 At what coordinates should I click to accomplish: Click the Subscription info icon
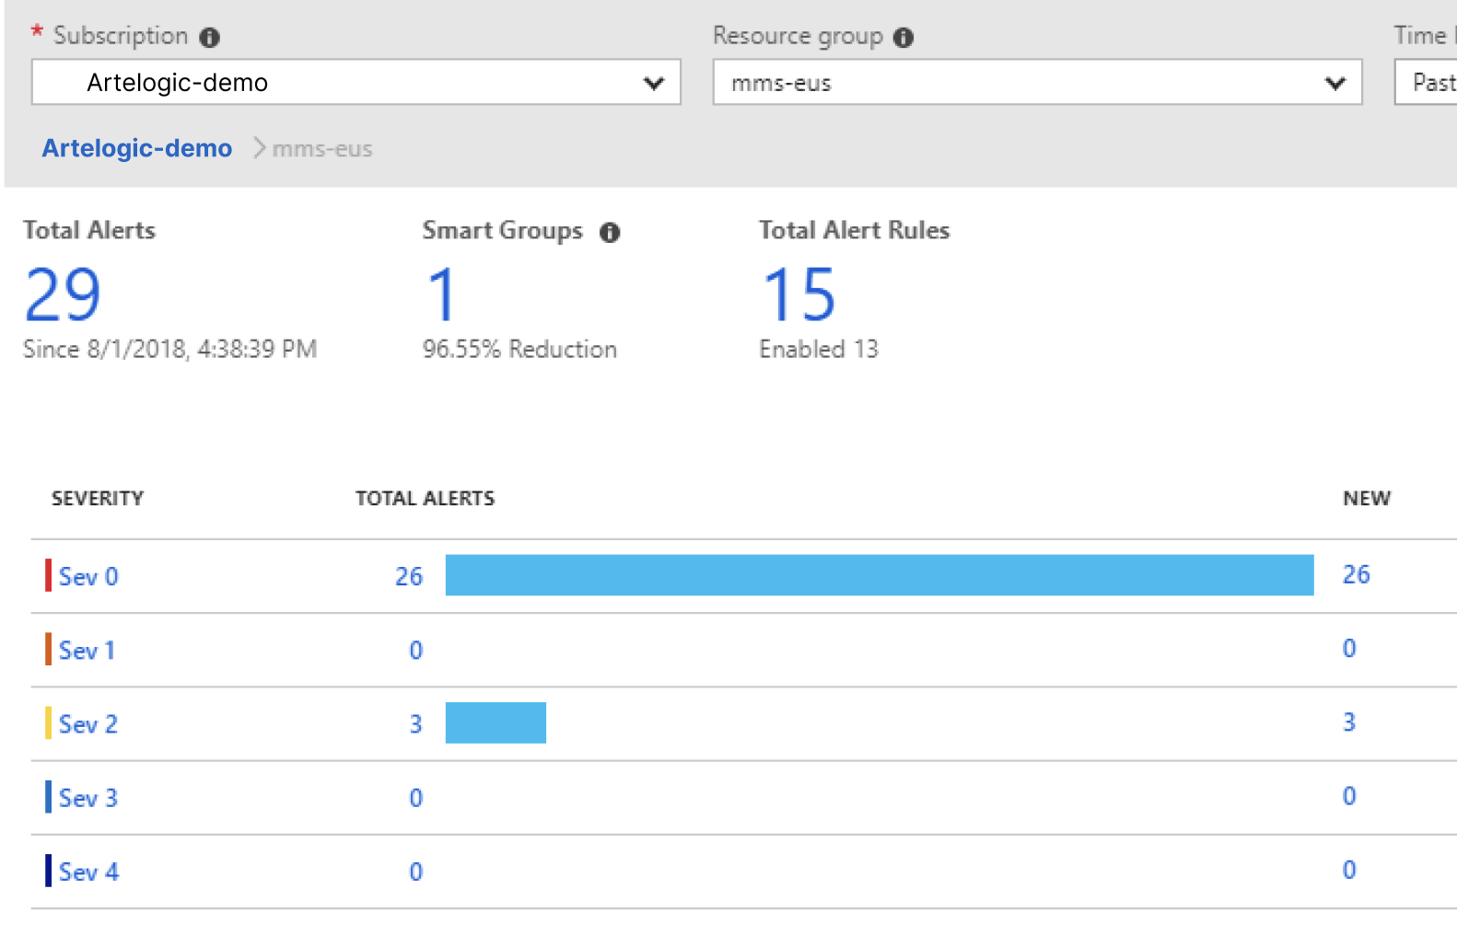[x=210, y=38]
